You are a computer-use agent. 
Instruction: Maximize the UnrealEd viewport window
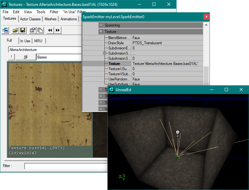226,90
